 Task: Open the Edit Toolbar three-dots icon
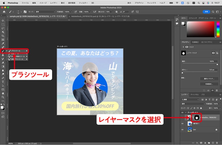coord(3,101)
